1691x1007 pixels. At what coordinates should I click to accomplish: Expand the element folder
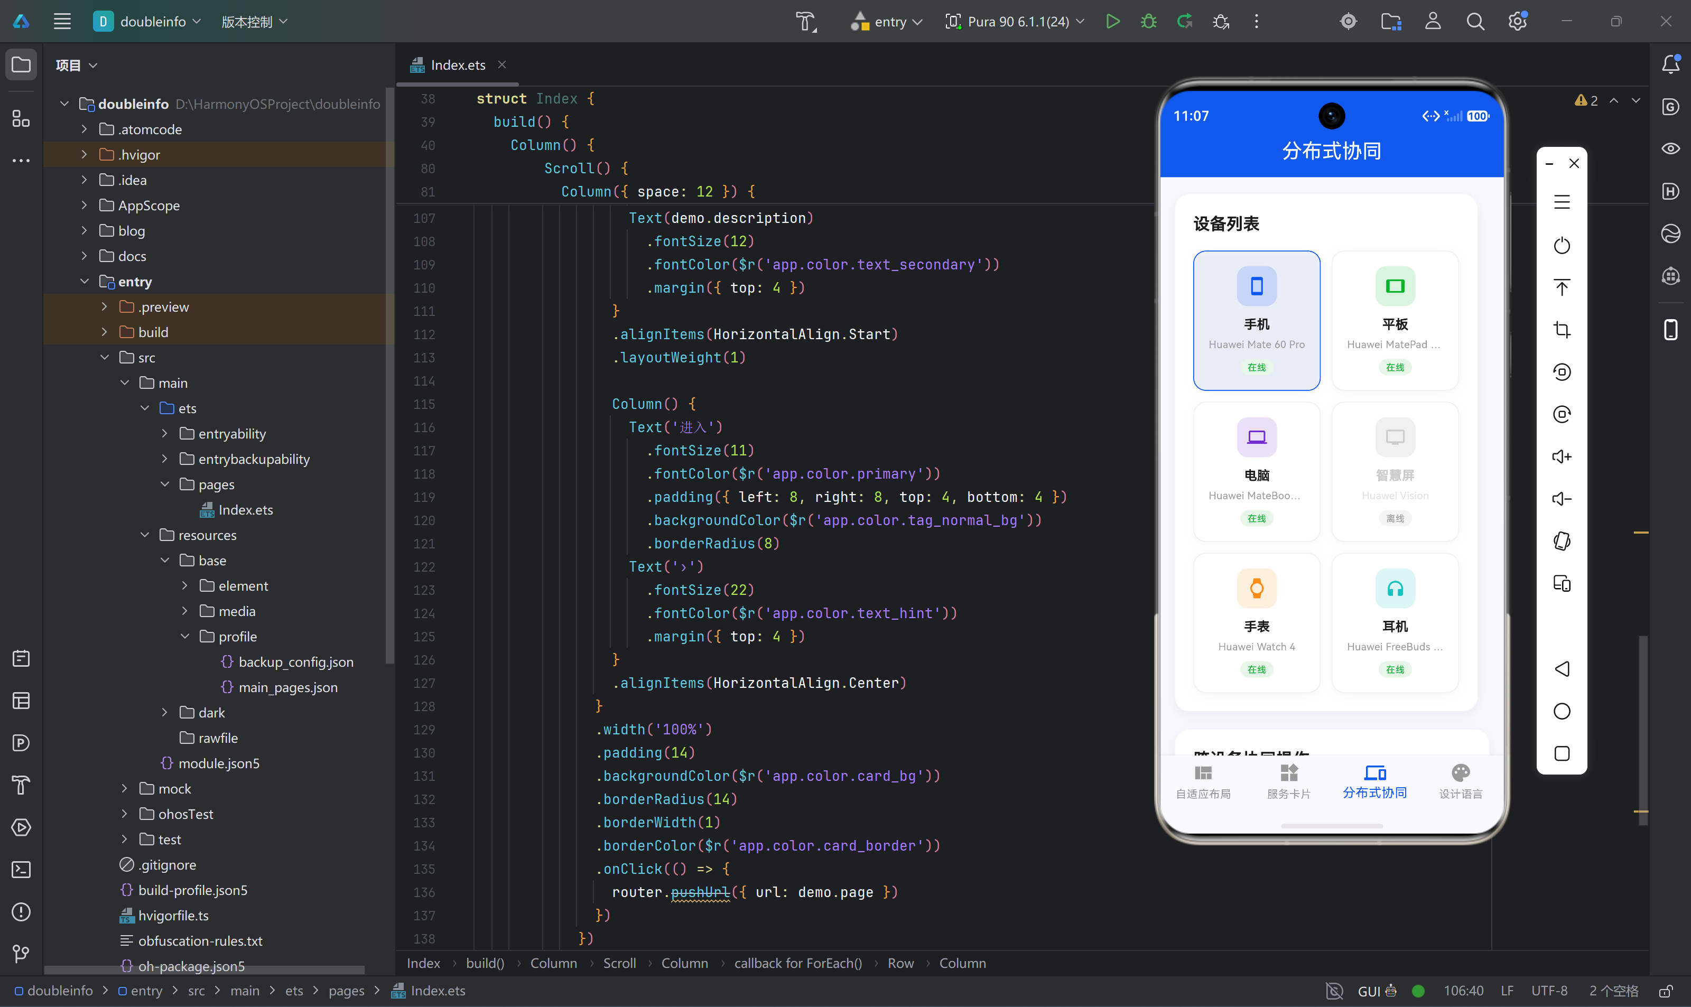184,585
